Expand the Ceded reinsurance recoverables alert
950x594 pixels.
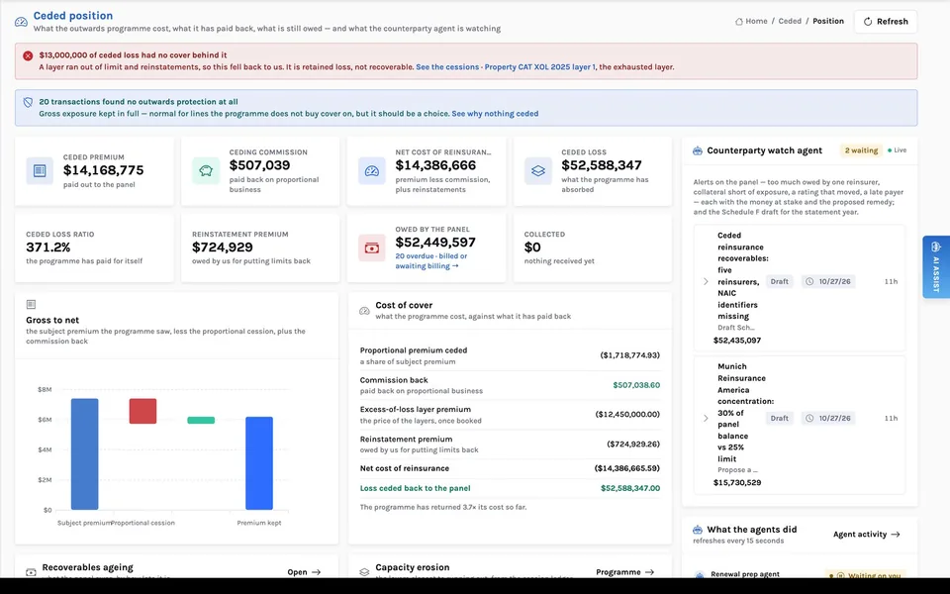[706, 282]
